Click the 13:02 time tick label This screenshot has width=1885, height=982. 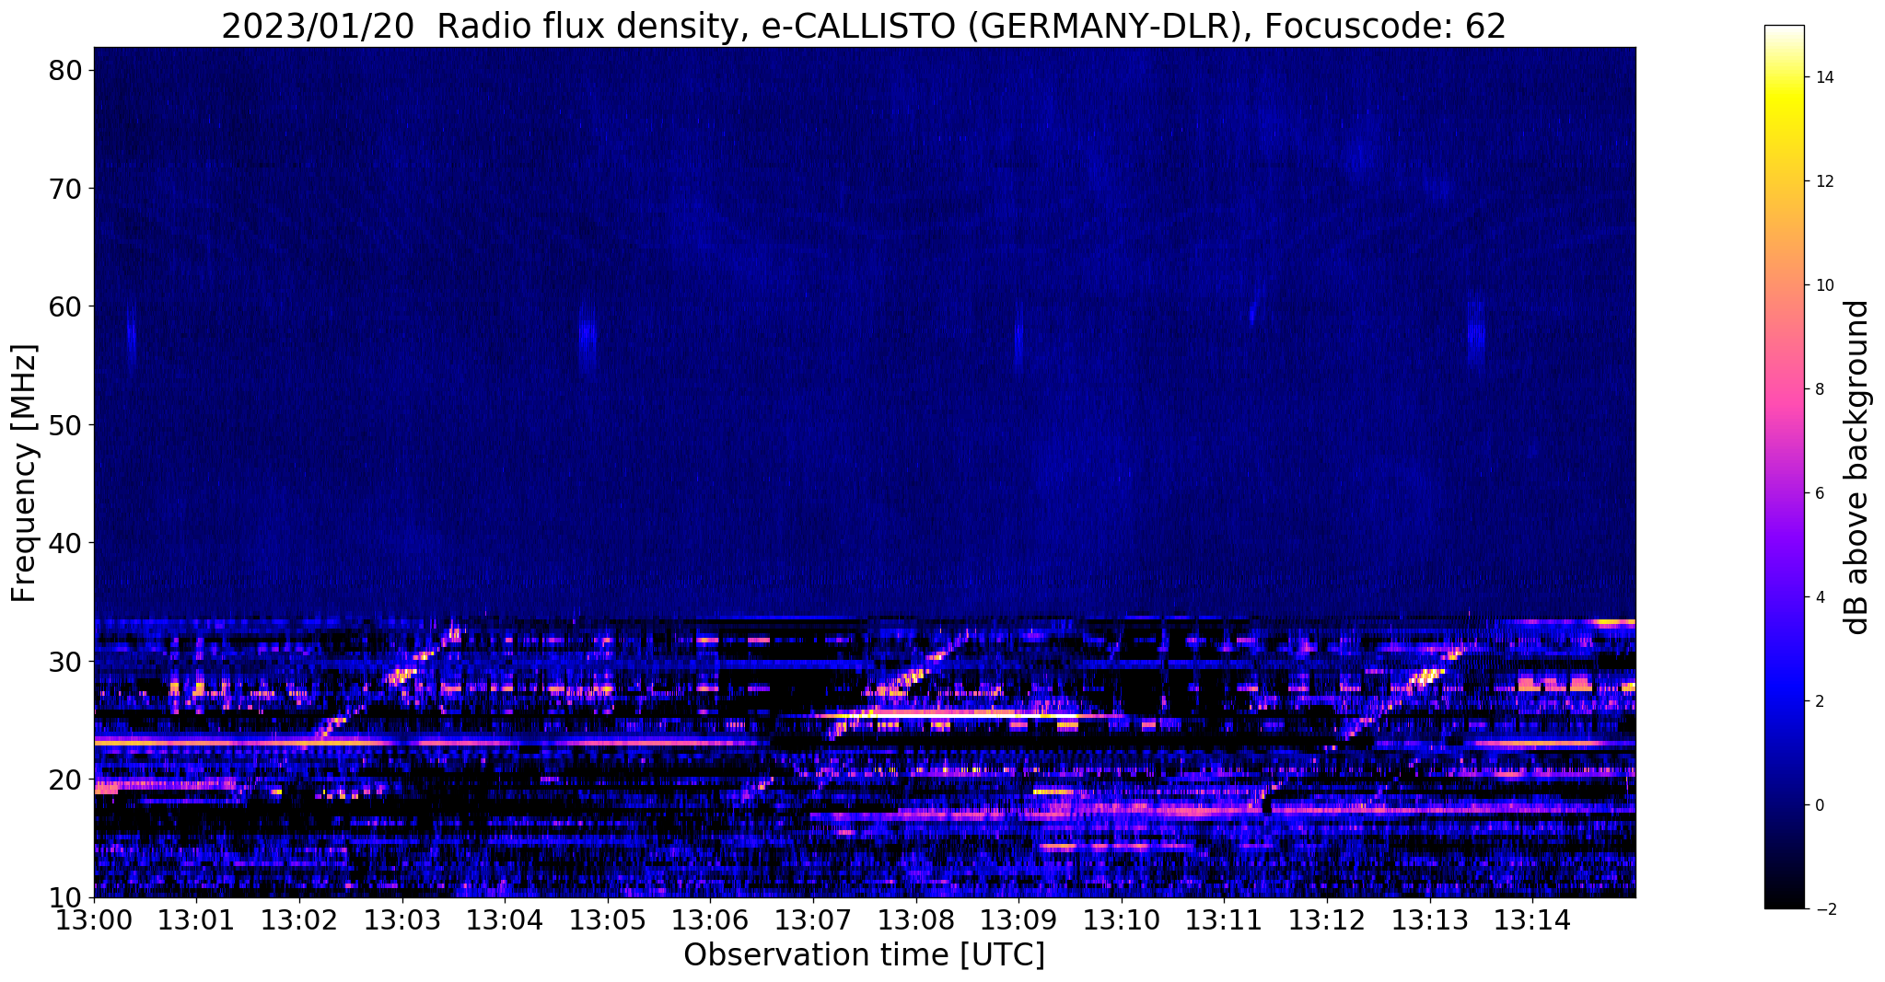[299, 920]
